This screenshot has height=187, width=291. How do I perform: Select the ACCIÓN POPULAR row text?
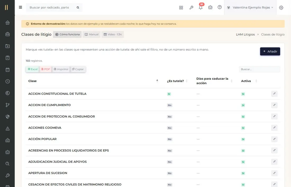(x=42, y=139)
